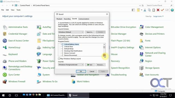Image resolution: width=175 pixels, height=98 pixels.
Task: Expand the address bar history dropdown
Action: point(140,5)
